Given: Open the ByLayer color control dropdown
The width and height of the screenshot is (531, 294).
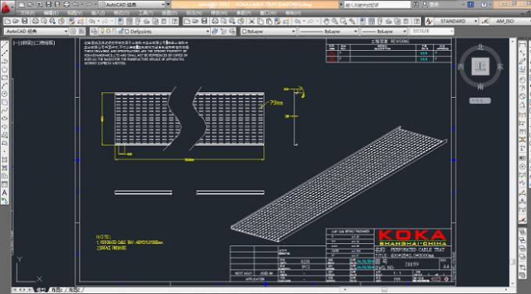Looking at the screenshot, I should point(294,31).
